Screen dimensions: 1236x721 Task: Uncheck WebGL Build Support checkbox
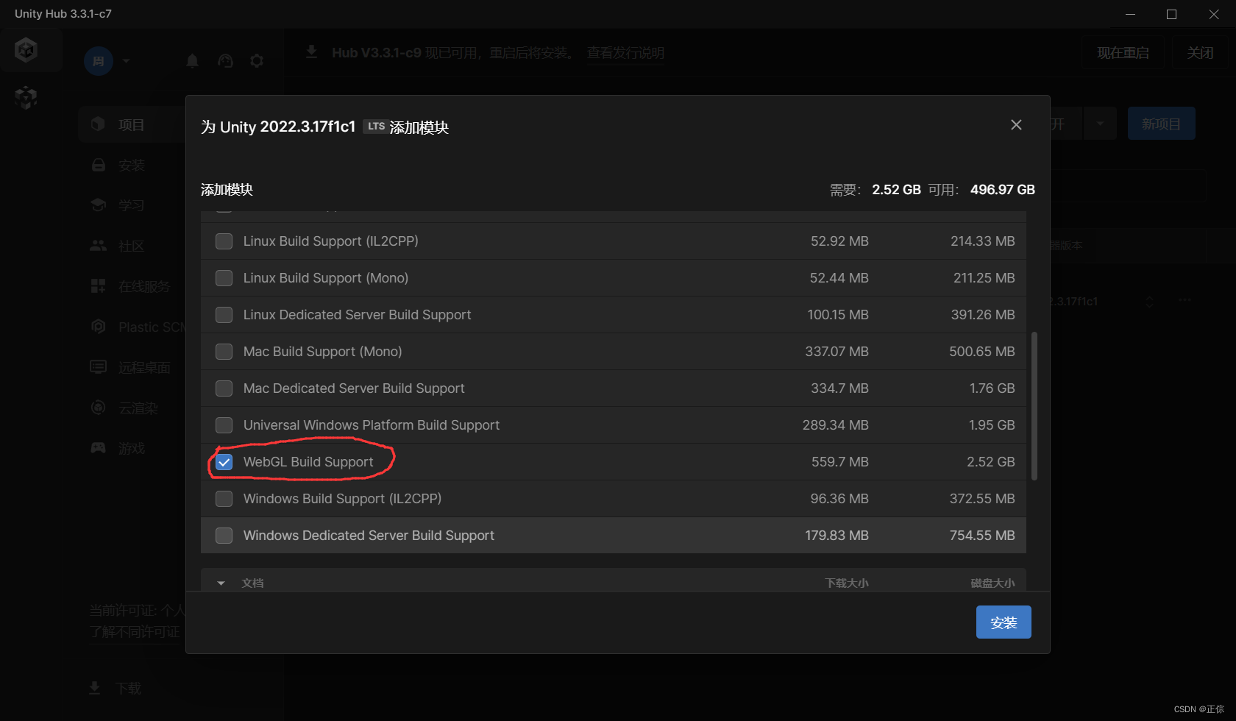[224, 462]
